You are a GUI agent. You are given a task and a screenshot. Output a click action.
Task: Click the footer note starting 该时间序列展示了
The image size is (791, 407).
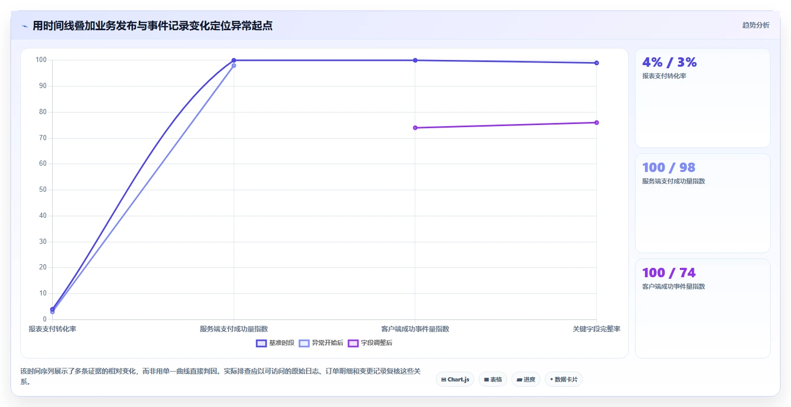pyautogui.click(x=221, y=376)
